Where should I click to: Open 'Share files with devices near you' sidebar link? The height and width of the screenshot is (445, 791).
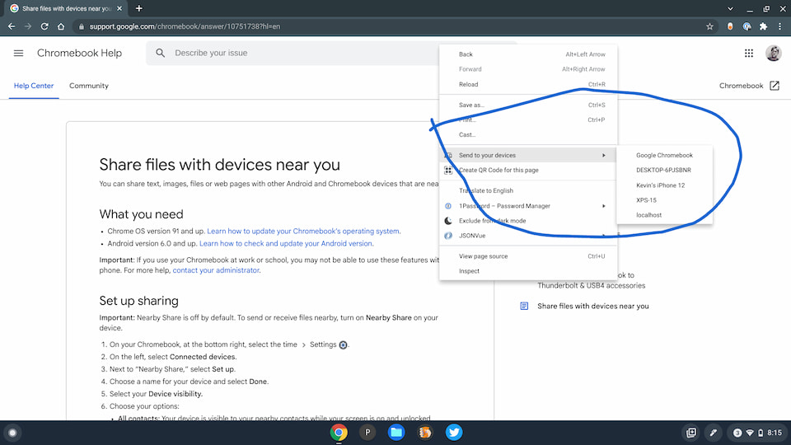[592, 307]
